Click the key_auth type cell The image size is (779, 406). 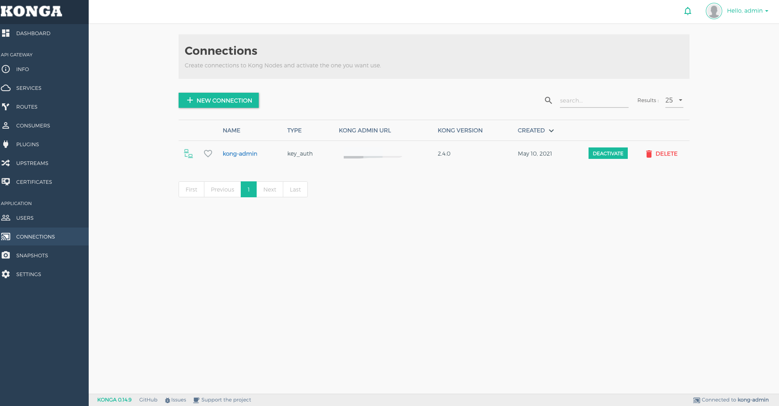tap(300, 154)
